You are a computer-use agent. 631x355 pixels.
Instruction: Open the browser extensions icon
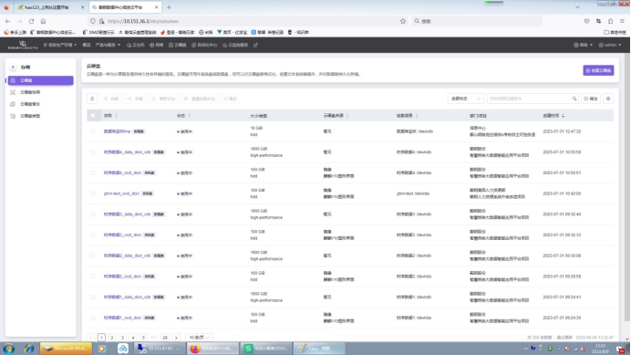coord(610,21)
